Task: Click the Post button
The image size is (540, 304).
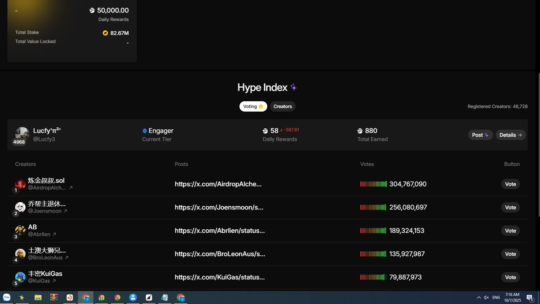Action: coord(481,135)
